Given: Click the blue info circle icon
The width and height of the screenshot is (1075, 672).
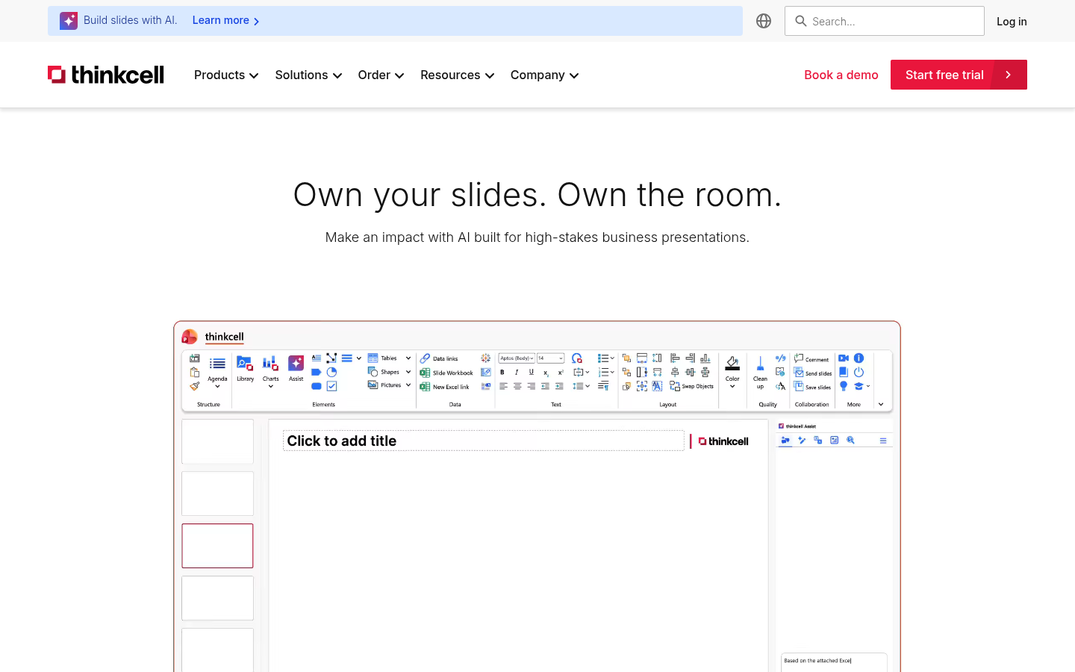Looking at the screenshot, I should [859, 358].
